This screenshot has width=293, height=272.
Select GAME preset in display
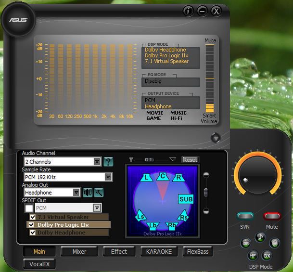(153, 118)
